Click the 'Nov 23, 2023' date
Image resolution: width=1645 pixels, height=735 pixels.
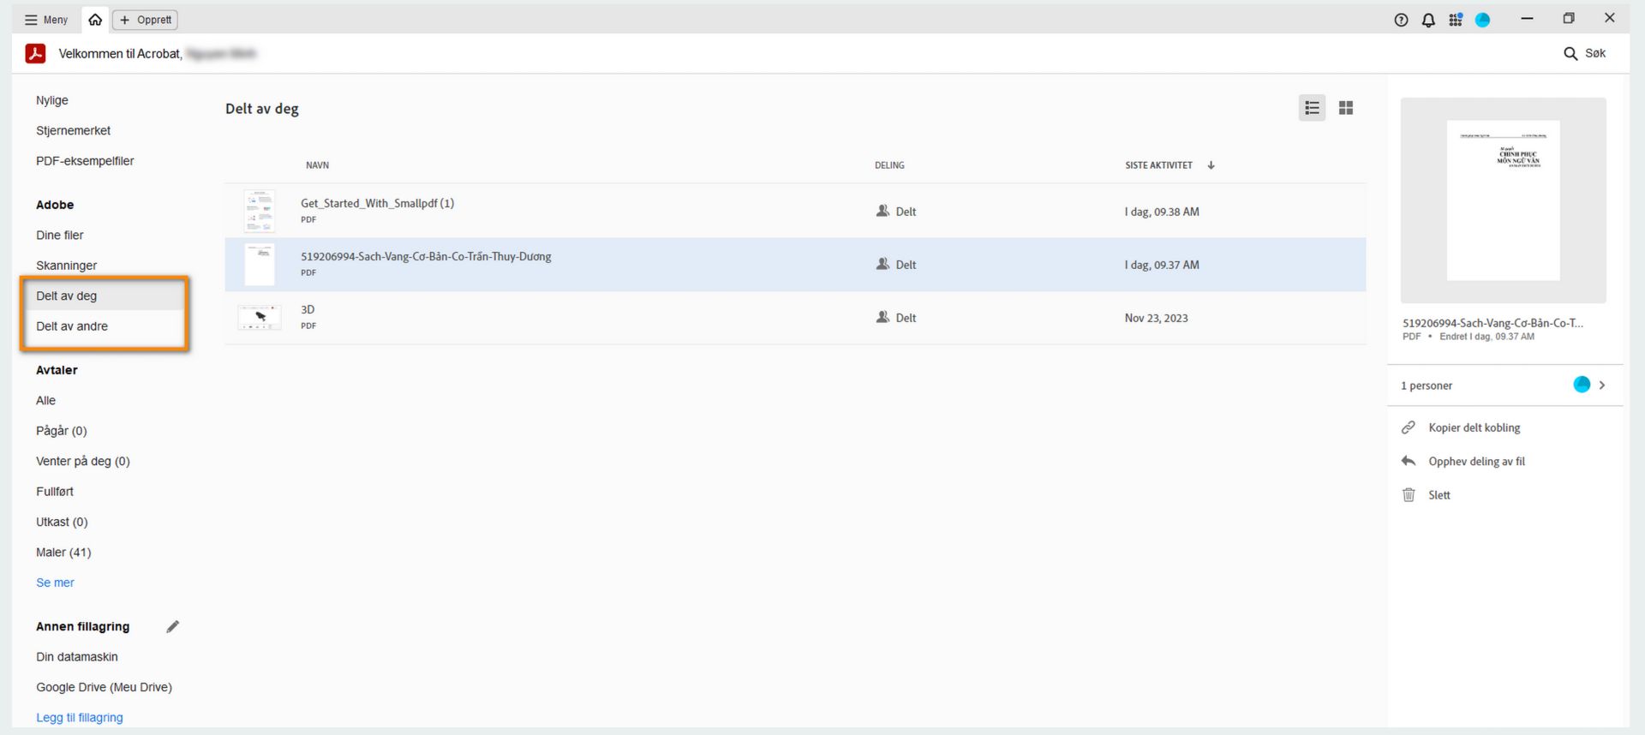(x=1156, y=318)
